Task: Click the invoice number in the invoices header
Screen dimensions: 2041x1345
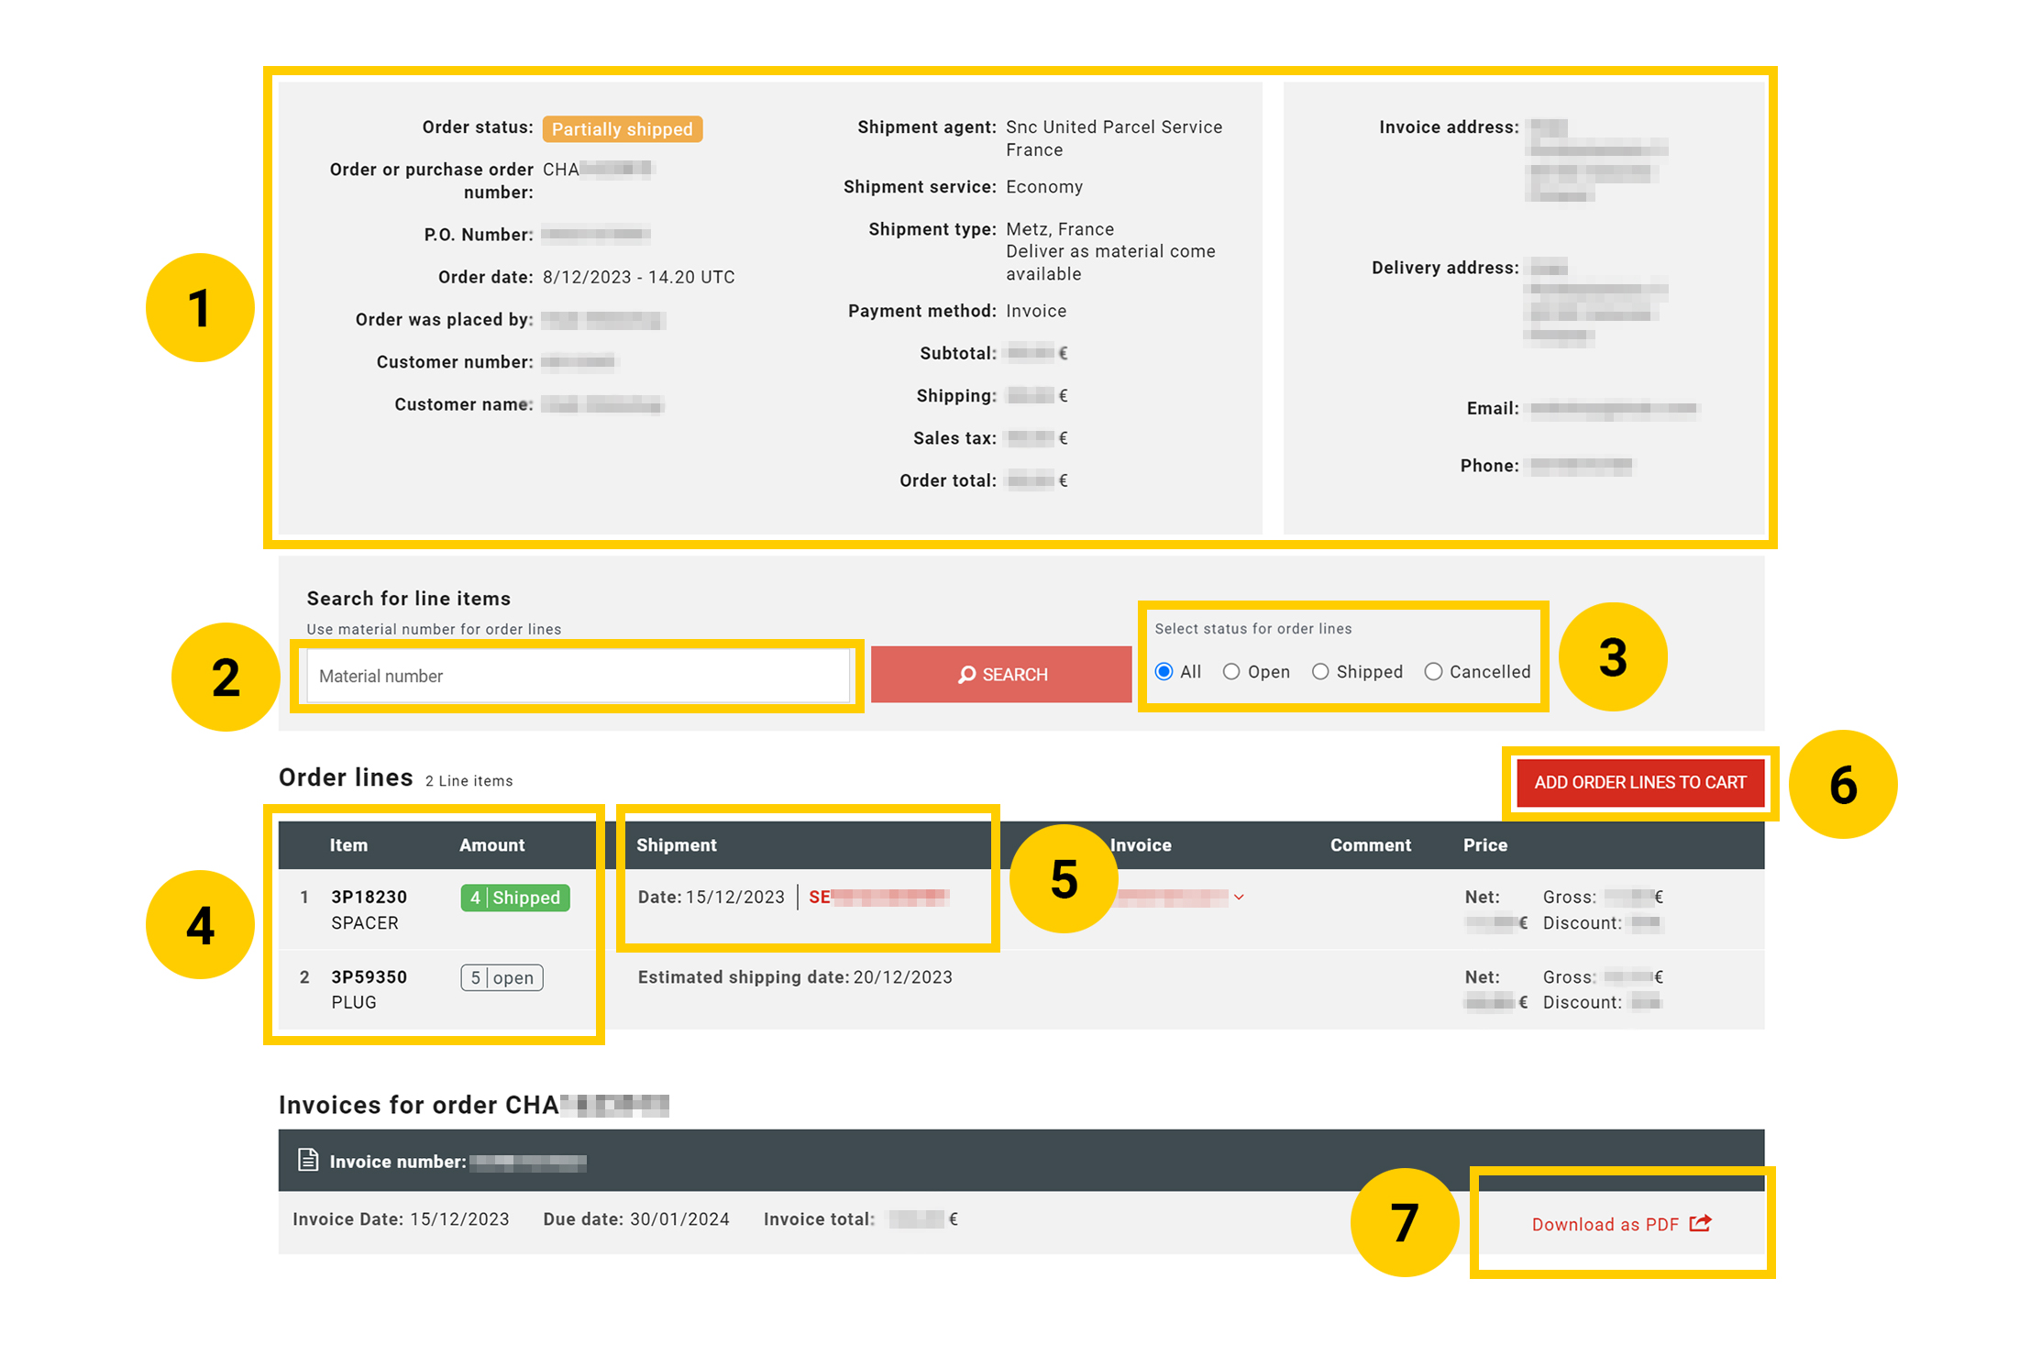Action: click(529, 1160)
